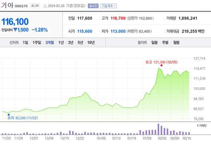This screenshot has height=144, width=211.
Task: Click the 01/12 date axis label
Action: (x=116, y=138)
